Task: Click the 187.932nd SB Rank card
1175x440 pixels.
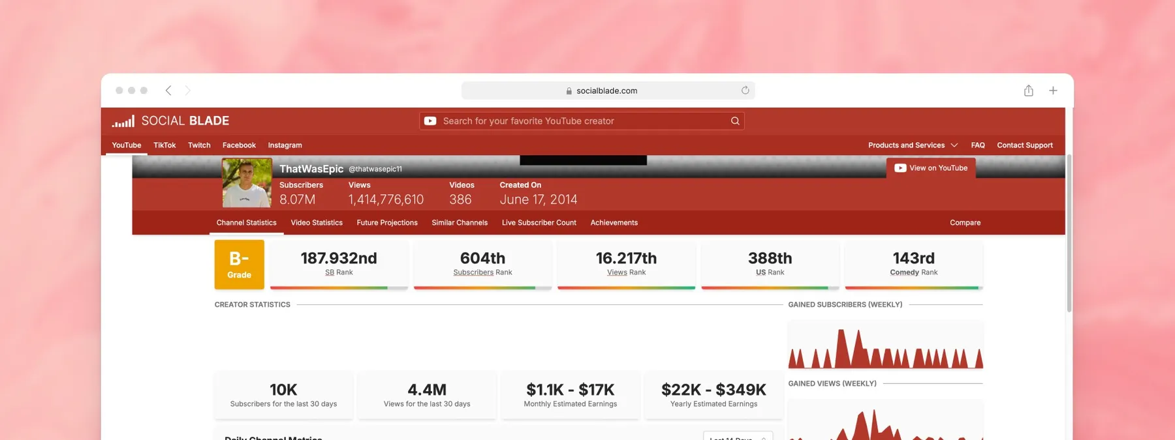Action: click(339, 265)
